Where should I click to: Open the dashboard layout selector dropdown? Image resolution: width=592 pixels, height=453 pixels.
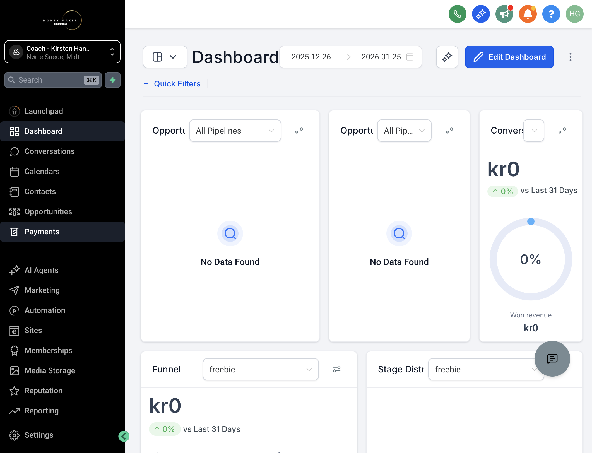point(165,57)
